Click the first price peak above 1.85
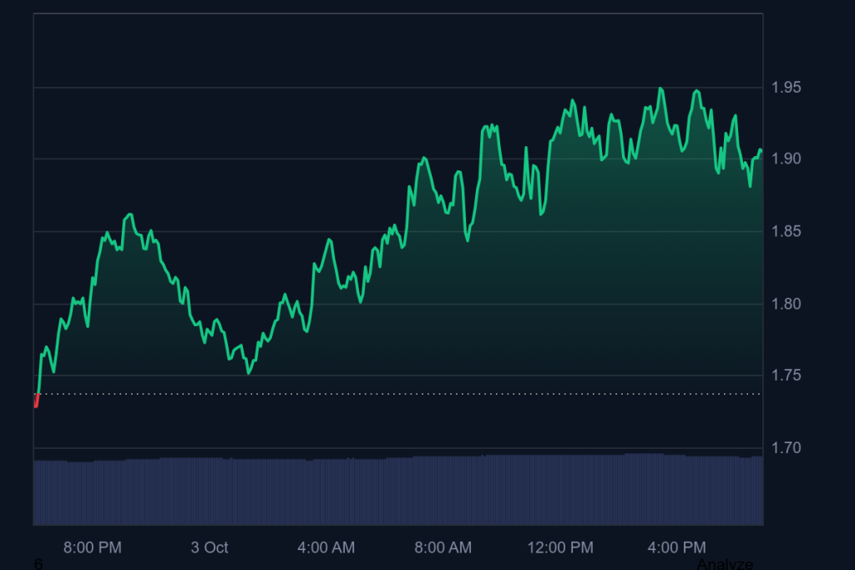This screenshot has height=570, width=855. [x=129, y=214]
